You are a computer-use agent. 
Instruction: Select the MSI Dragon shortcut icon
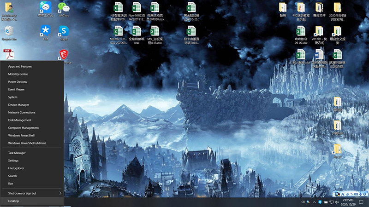click(x=63, y=55)
